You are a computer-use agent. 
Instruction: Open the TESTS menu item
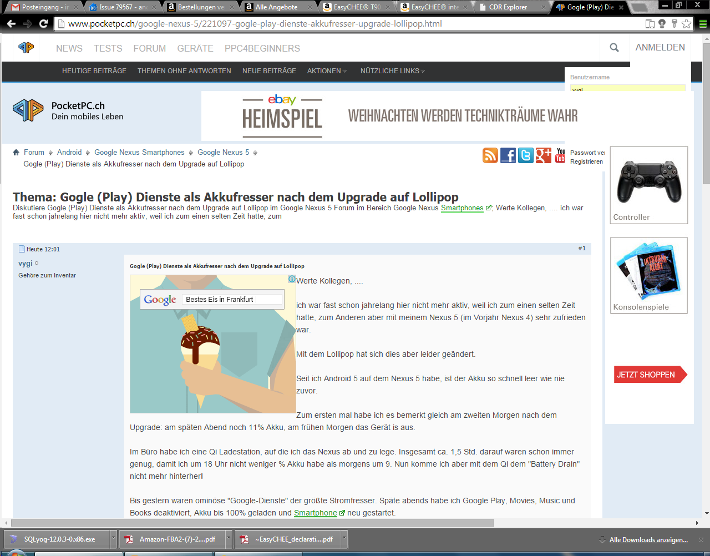(108, 48)
